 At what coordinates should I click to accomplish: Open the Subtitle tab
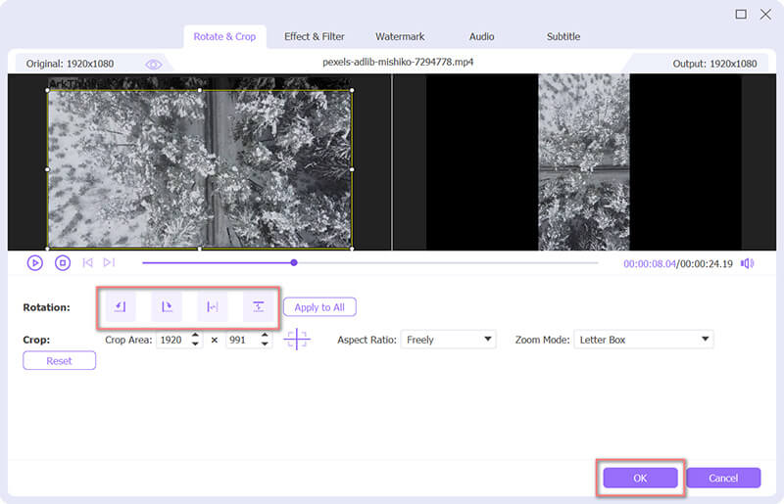(x=563, y=36)
